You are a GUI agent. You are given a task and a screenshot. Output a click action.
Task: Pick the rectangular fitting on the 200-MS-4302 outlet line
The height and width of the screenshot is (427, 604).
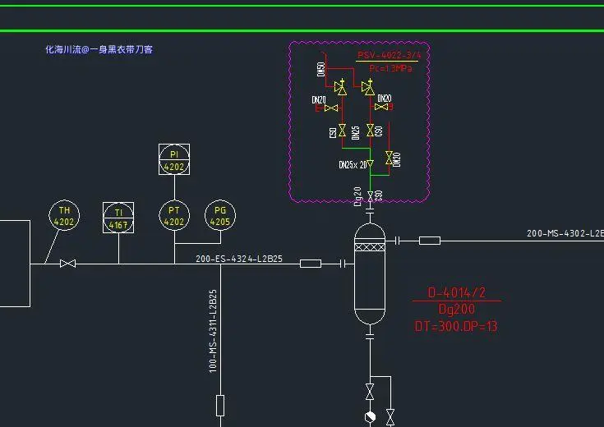[430, 241]
